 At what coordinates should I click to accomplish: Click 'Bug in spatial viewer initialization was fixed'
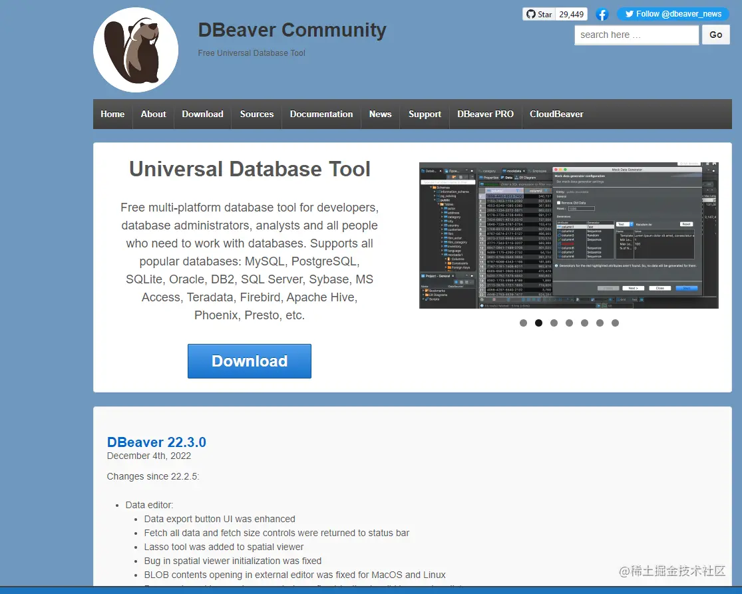233,561
